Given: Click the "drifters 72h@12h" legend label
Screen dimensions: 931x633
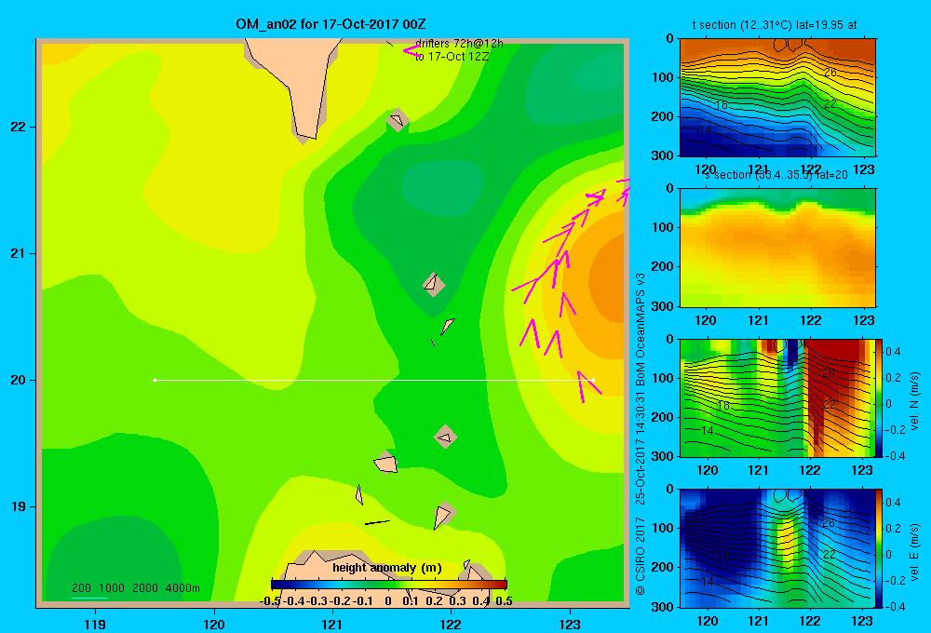Looking at the screenshot, I should coord(459,44).
